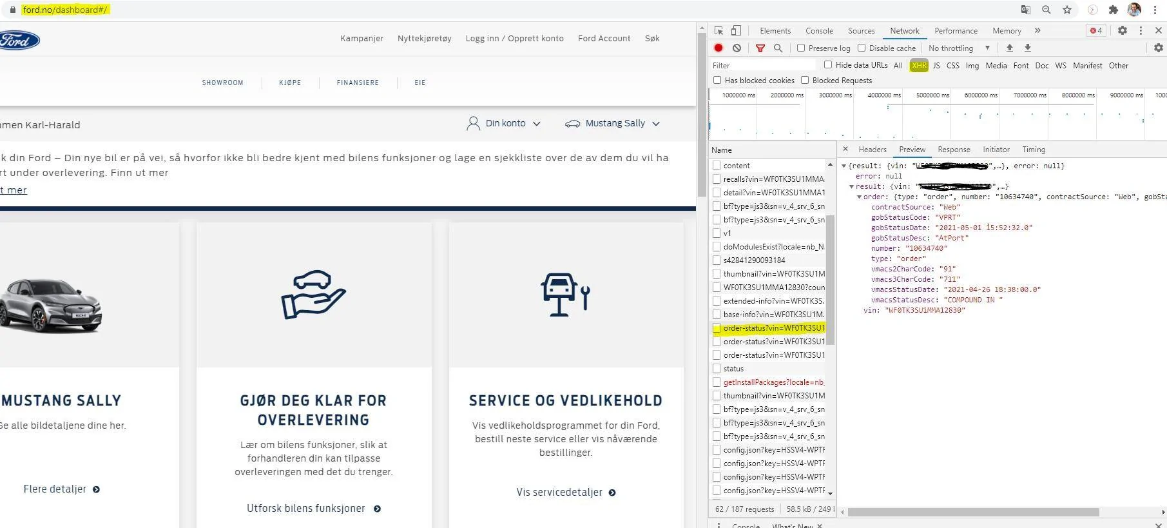
Task: Click the account person icon
Action: (473, 123)
